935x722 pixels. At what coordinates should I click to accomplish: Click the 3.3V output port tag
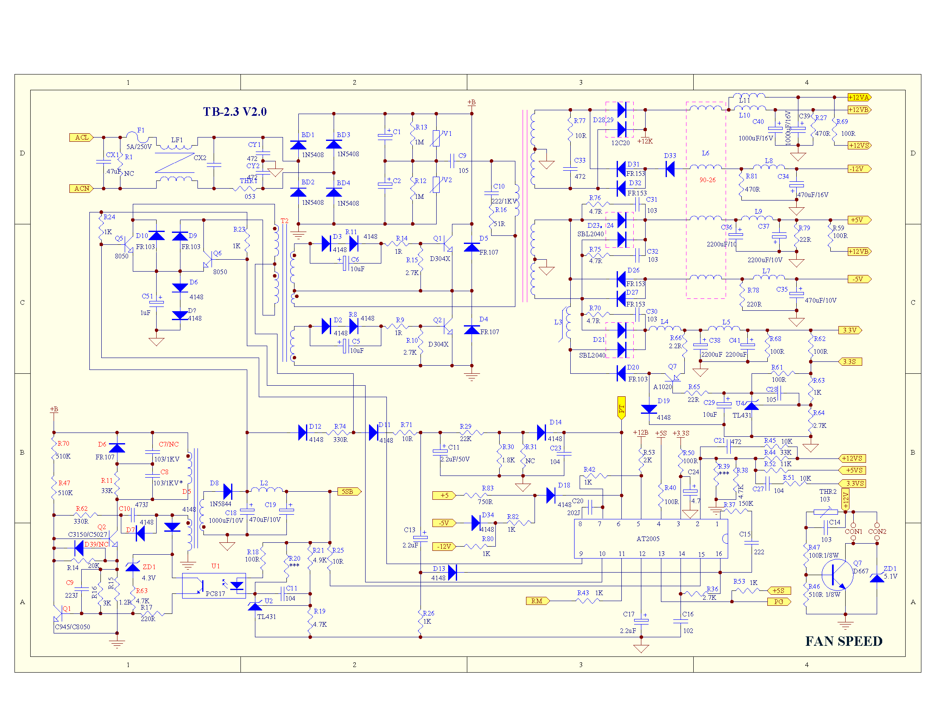coord(849,330)
